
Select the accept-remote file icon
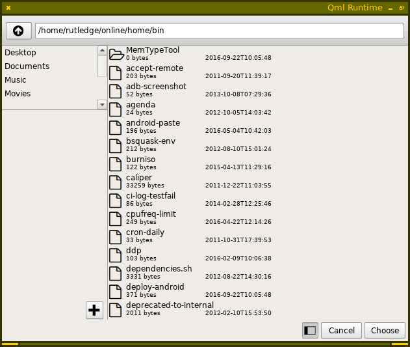[x=116, y=72]
